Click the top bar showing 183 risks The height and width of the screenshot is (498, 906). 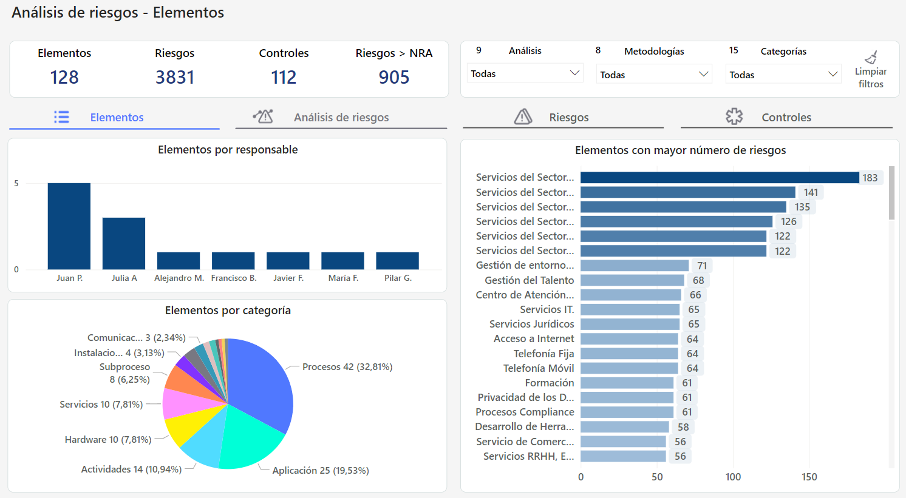click(x=719, y=177)
